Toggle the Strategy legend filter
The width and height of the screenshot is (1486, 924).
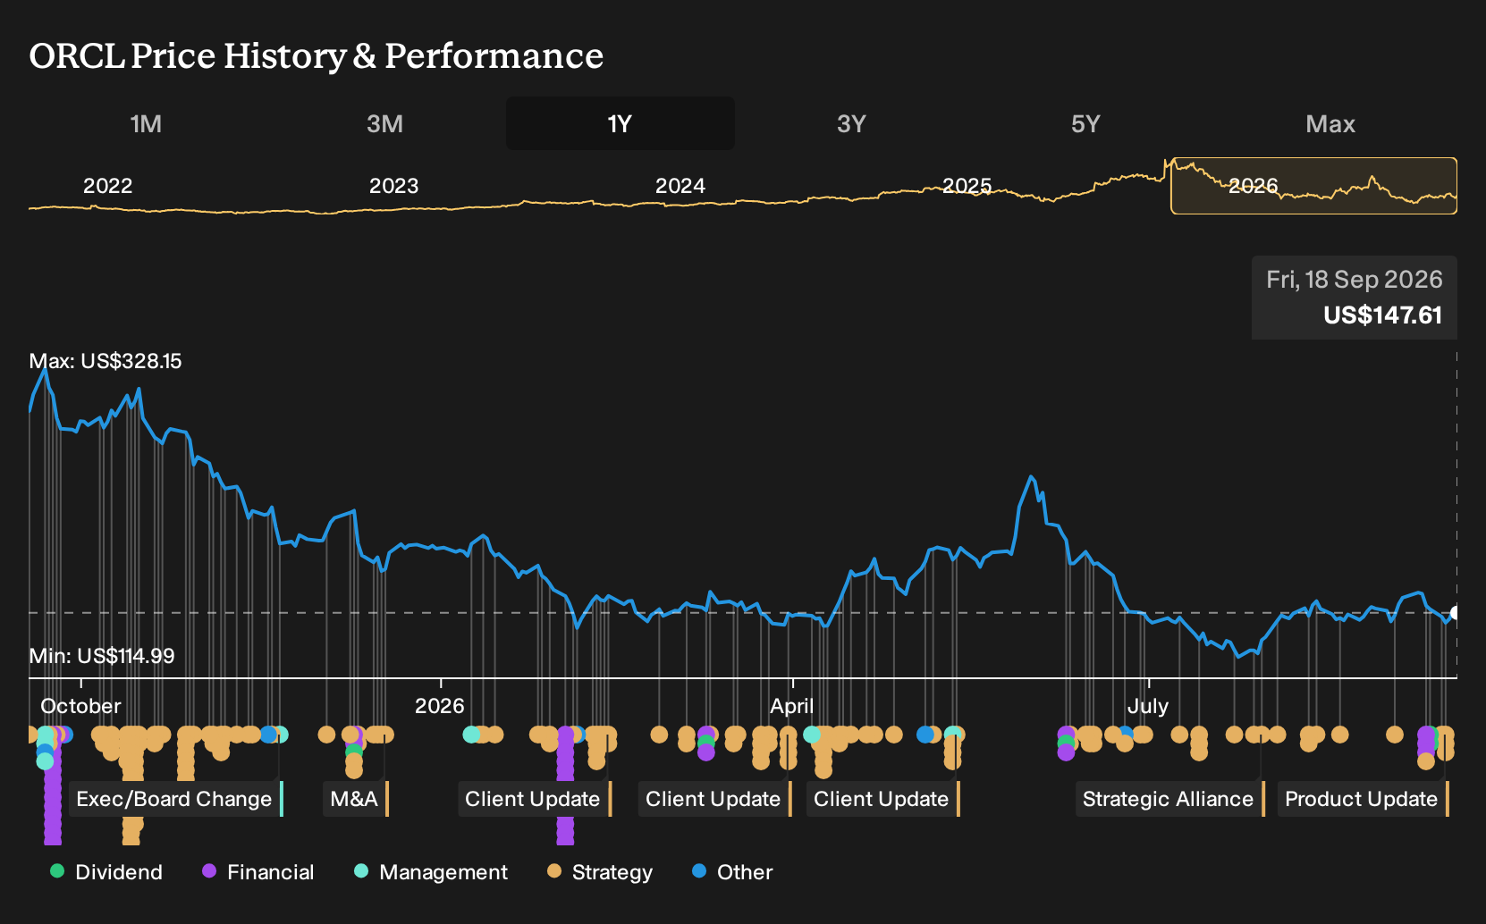(x=600, y=872)
